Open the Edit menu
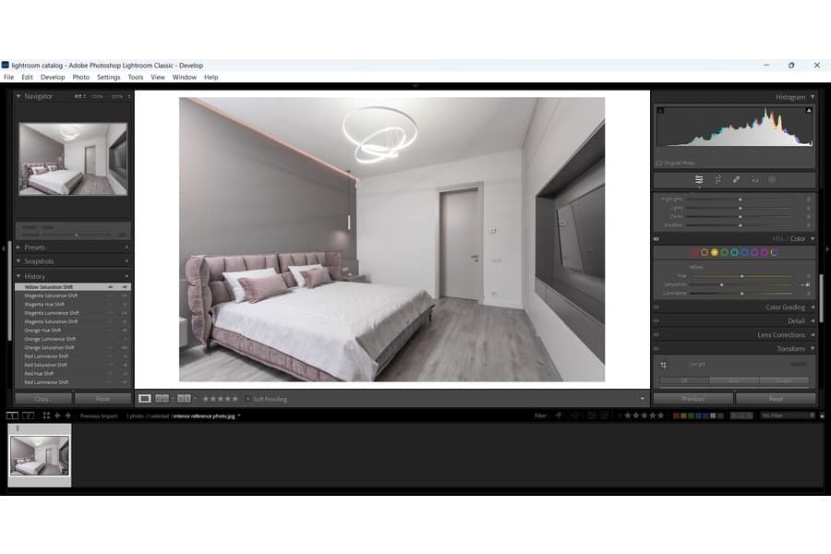 pyautogui.click(x=27, y=77)
